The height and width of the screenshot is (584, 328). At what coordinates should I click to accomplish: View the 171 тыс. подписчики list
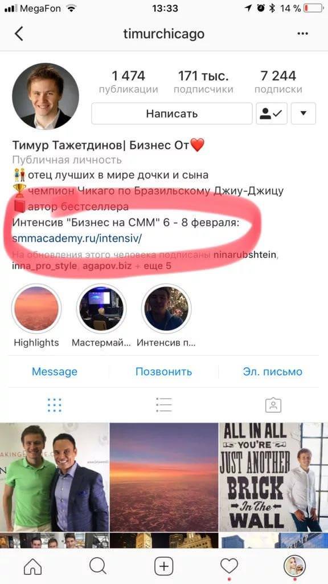pyautogui.click(x=203, y=82)
